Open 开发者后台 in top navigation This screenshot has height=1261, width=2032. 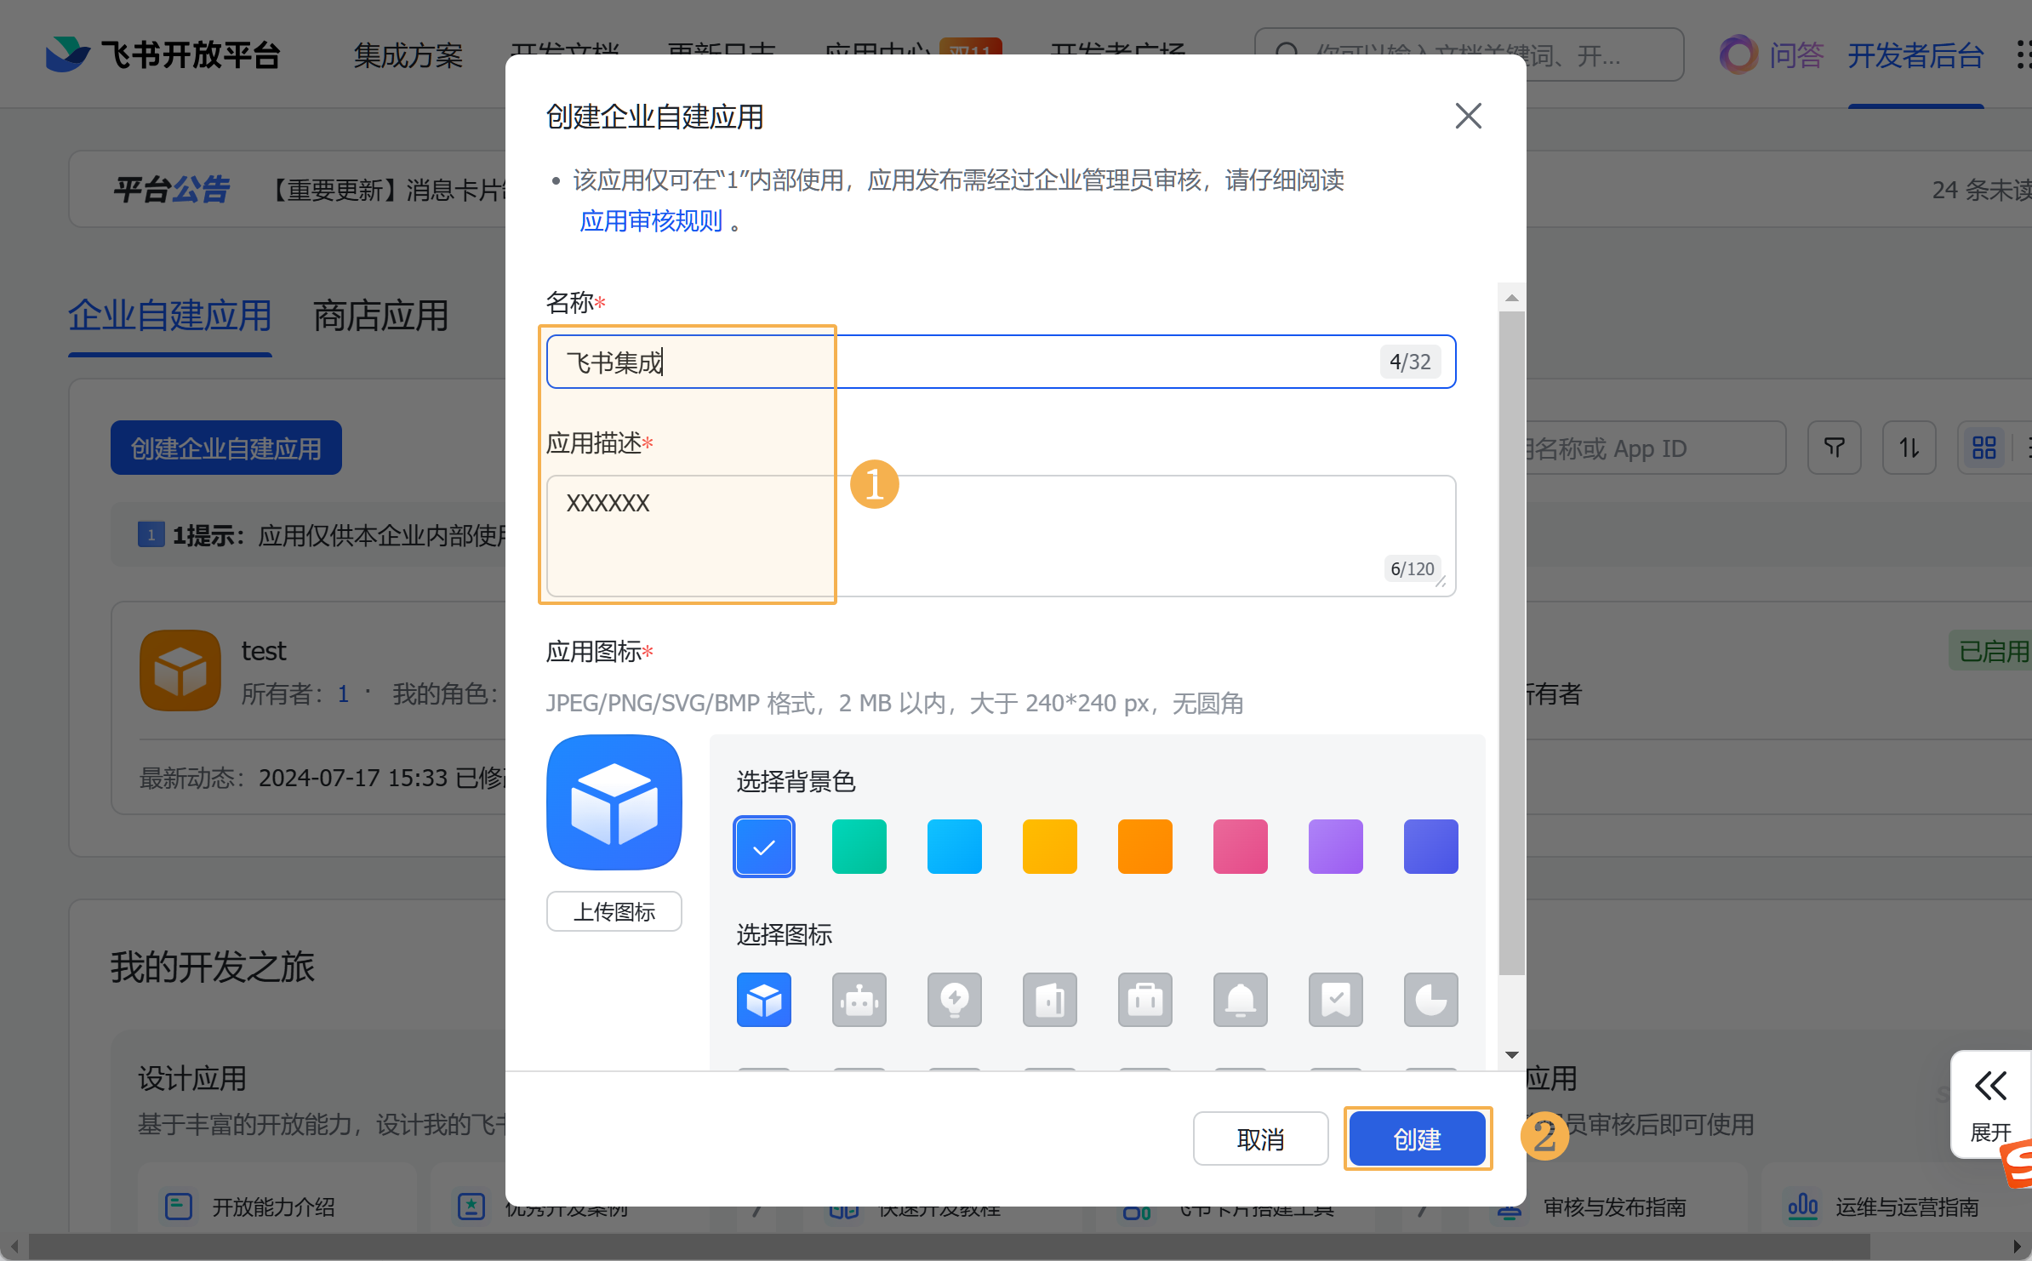tap(1915, 56)
